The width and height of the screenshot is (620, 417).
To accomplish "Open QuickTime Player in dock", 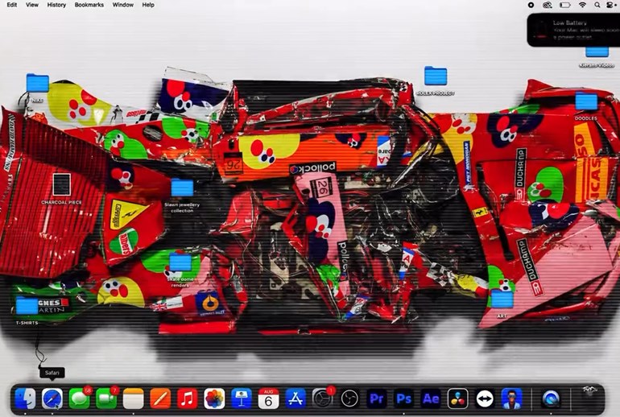I will 550,398.
